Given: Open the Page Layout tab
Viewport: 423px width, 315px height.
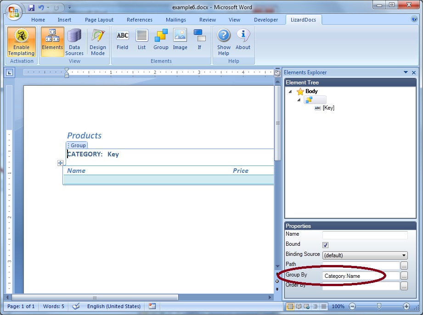Looking at the screenshot, I should pos(99,20).
